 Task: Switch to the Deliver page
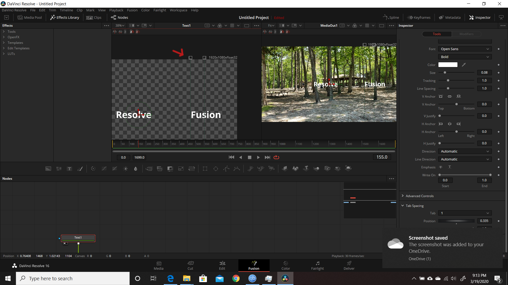click(x=349, y=265)
